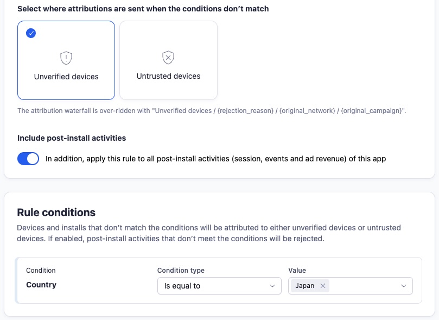Remove the Japan tag with its X icon

(323, 286)
